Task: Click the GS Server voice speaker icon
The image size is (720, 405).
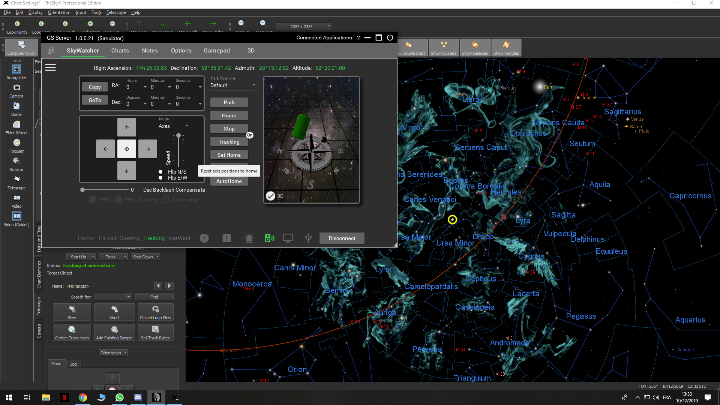Action: pos(269,238)
